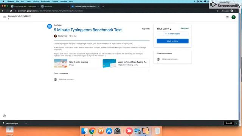Open the Google apps grid icon
242x136 pixels.
(227, 17)
